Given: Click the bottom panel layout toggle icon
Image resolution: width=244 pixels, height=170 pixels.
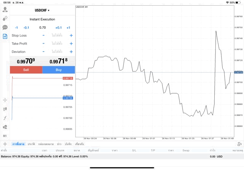Looking at the screenshot, I should [239, 144].
